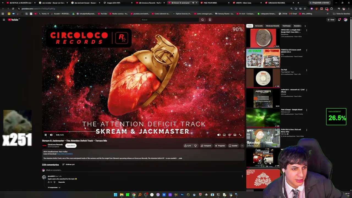
Task: Open options for Tube & Berger video
Action: (307, 110)
